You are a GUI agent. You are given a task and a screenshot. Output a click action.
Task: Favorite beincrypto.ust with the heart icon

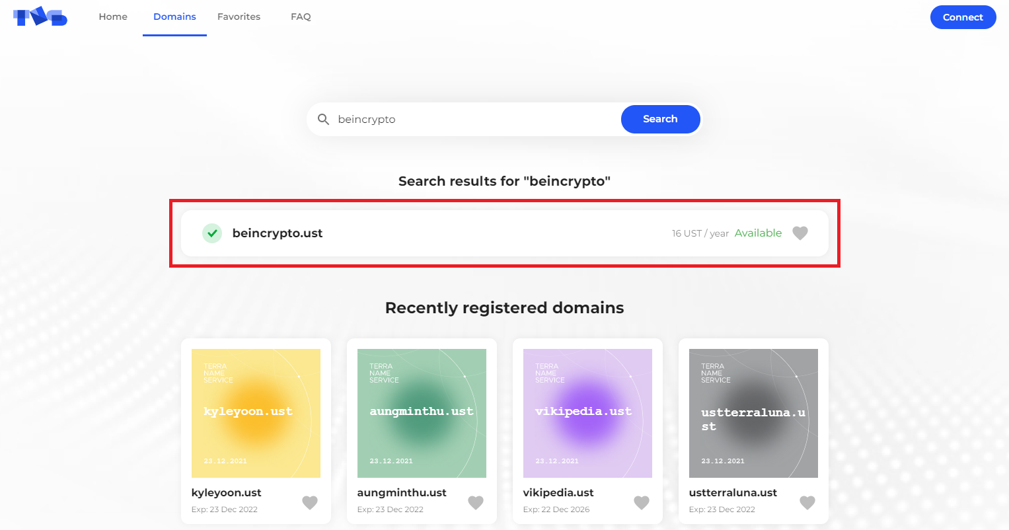[x=800, y=233]
